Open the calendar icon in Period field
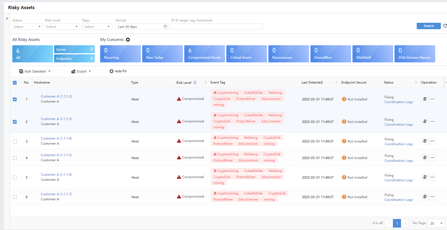Viewport: 447px width, 230px height. (x=165, y=27)
